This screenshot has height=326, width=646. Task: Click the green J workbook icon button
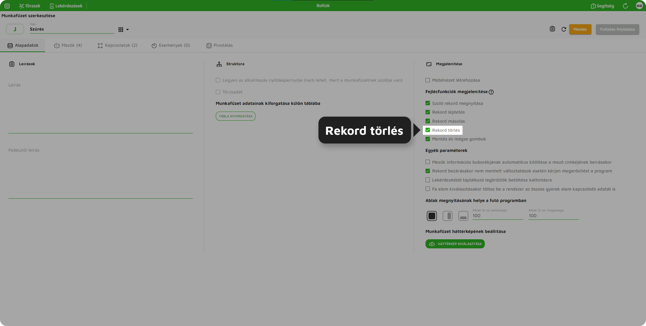coord(15,29)
